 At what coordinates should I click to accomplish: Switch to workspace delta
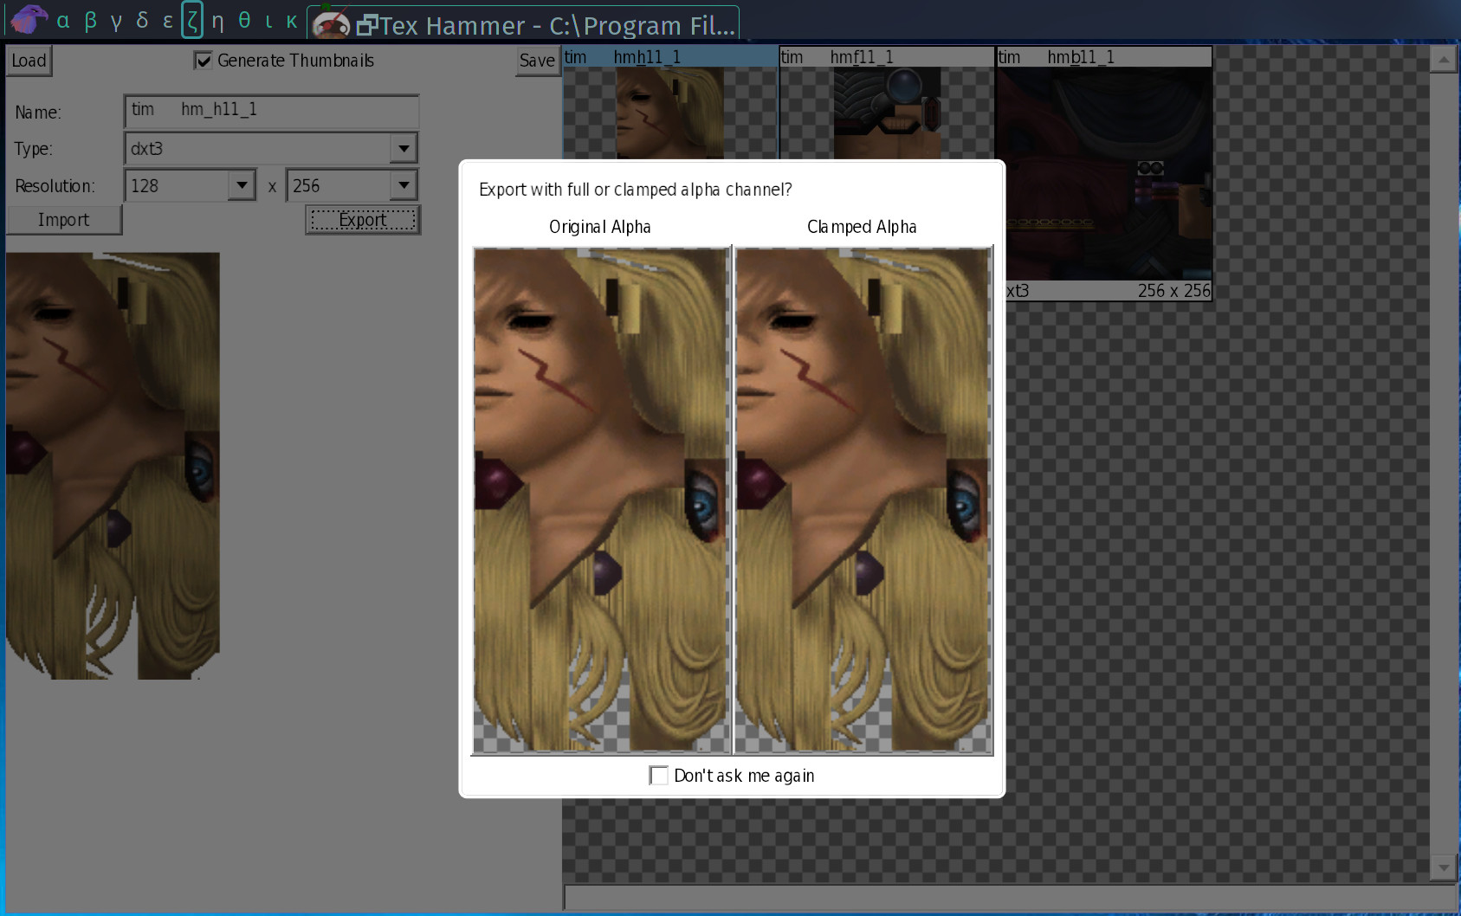142,21
